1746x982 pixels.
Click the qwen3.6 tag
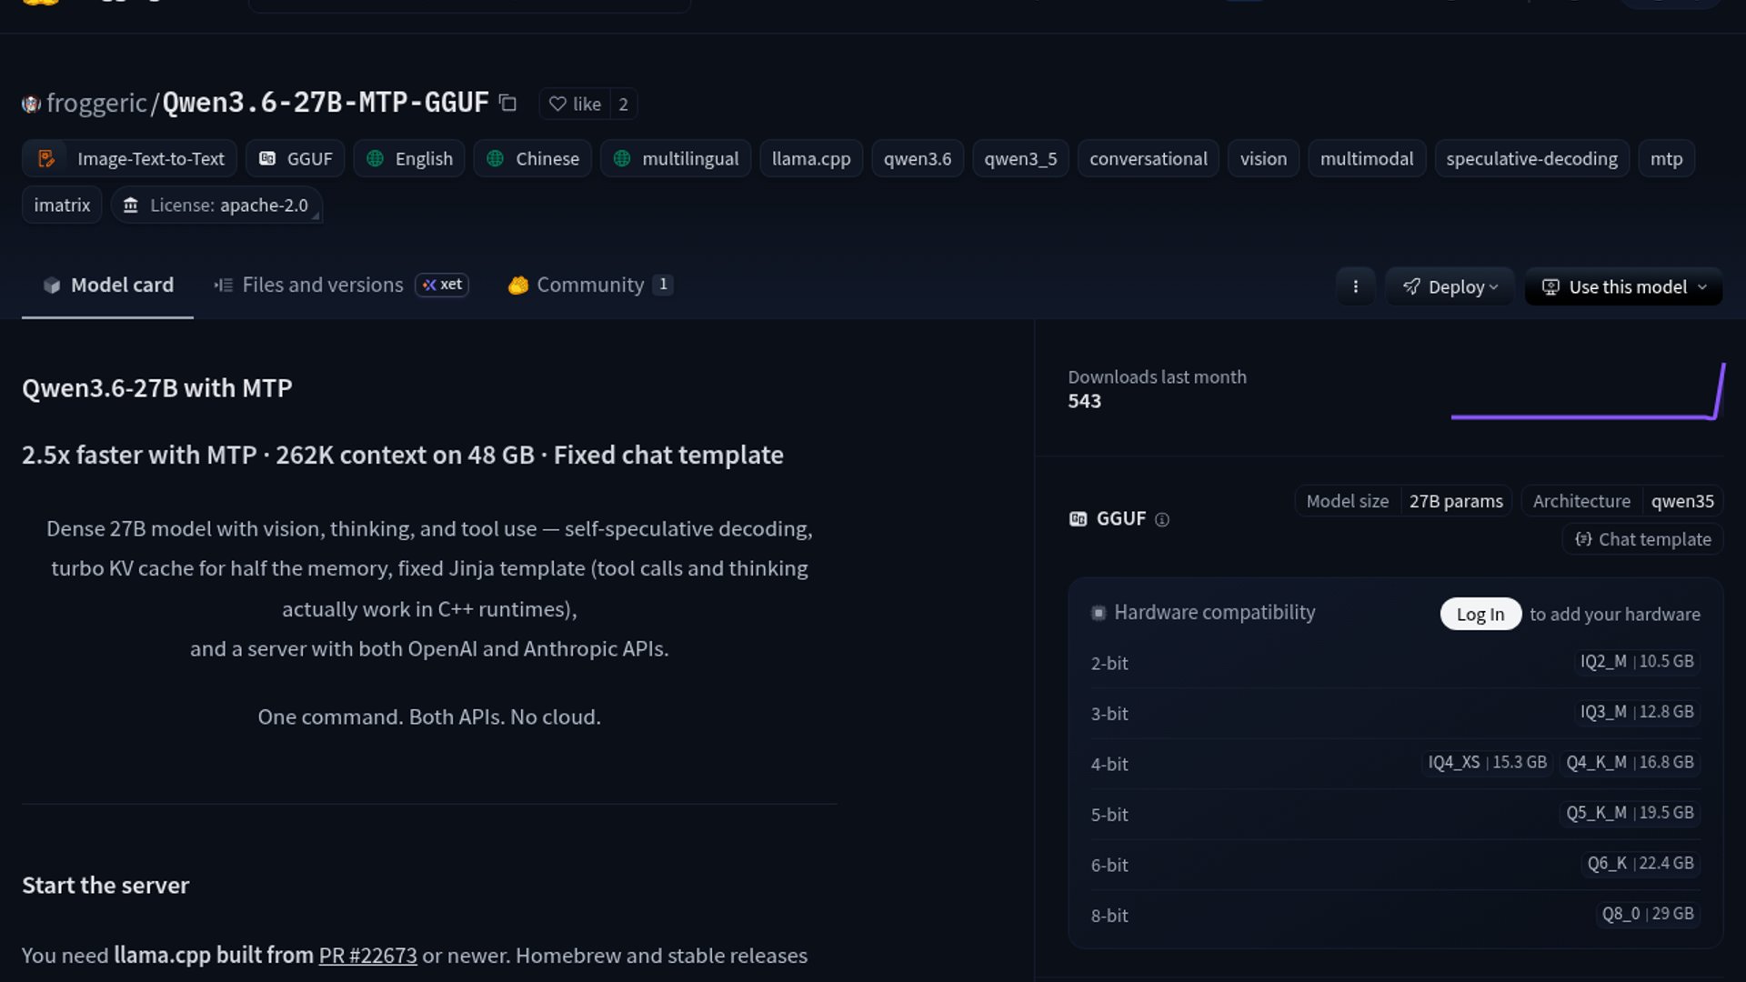pos(918,158)
